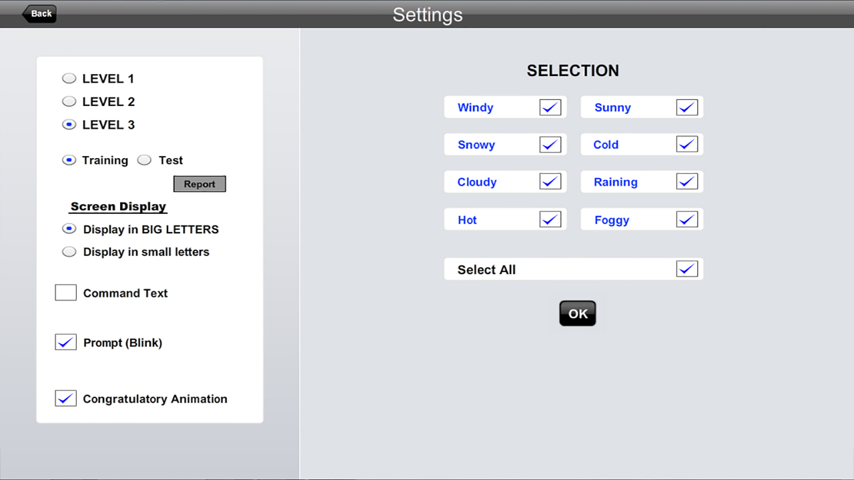The height and width of the screenshot is (480, 854).
Task: Enable the Command Text checkbox
Action: tap(65, 293)
